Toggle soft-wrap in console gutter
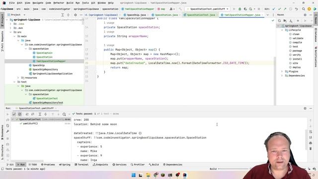318x179 pixels. pyautogui.click(x=311, y=132)
